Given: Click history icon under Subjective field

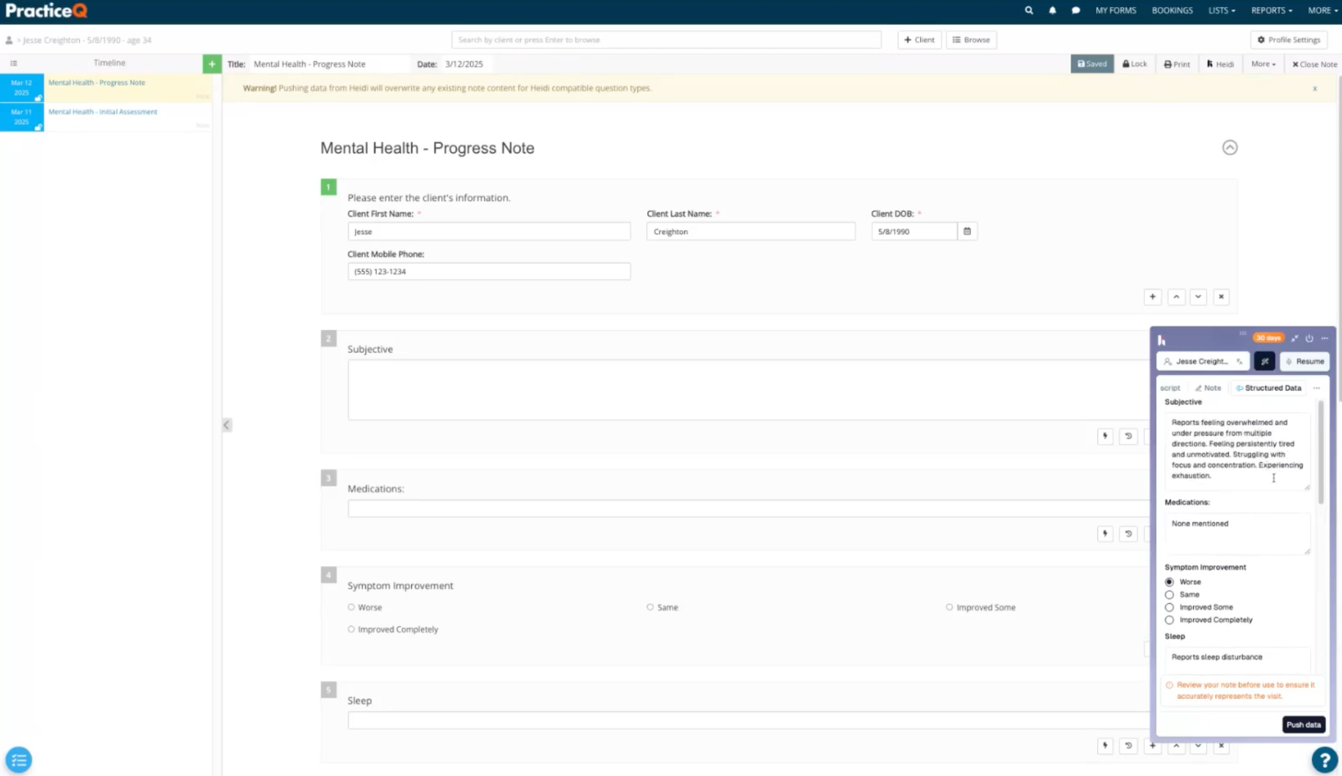Looking at the screenshot, I should tap(1128, 436).
